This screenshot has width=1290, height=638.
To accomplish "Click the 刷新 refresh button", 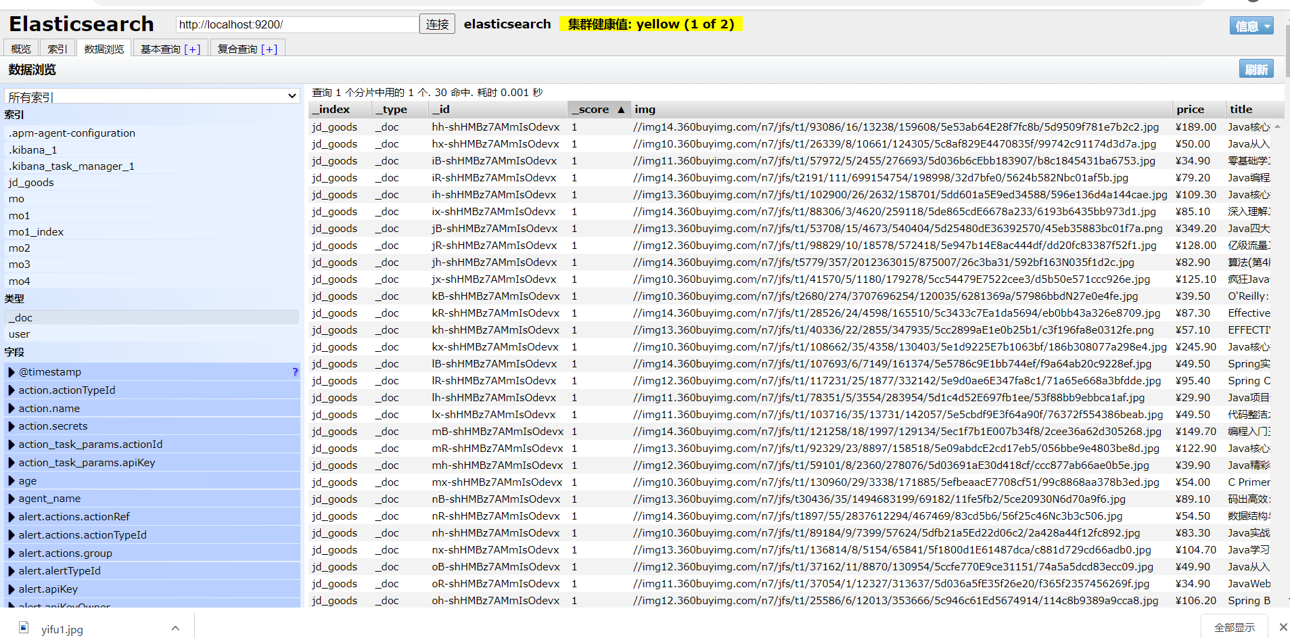I will (x=1256, y=69).
